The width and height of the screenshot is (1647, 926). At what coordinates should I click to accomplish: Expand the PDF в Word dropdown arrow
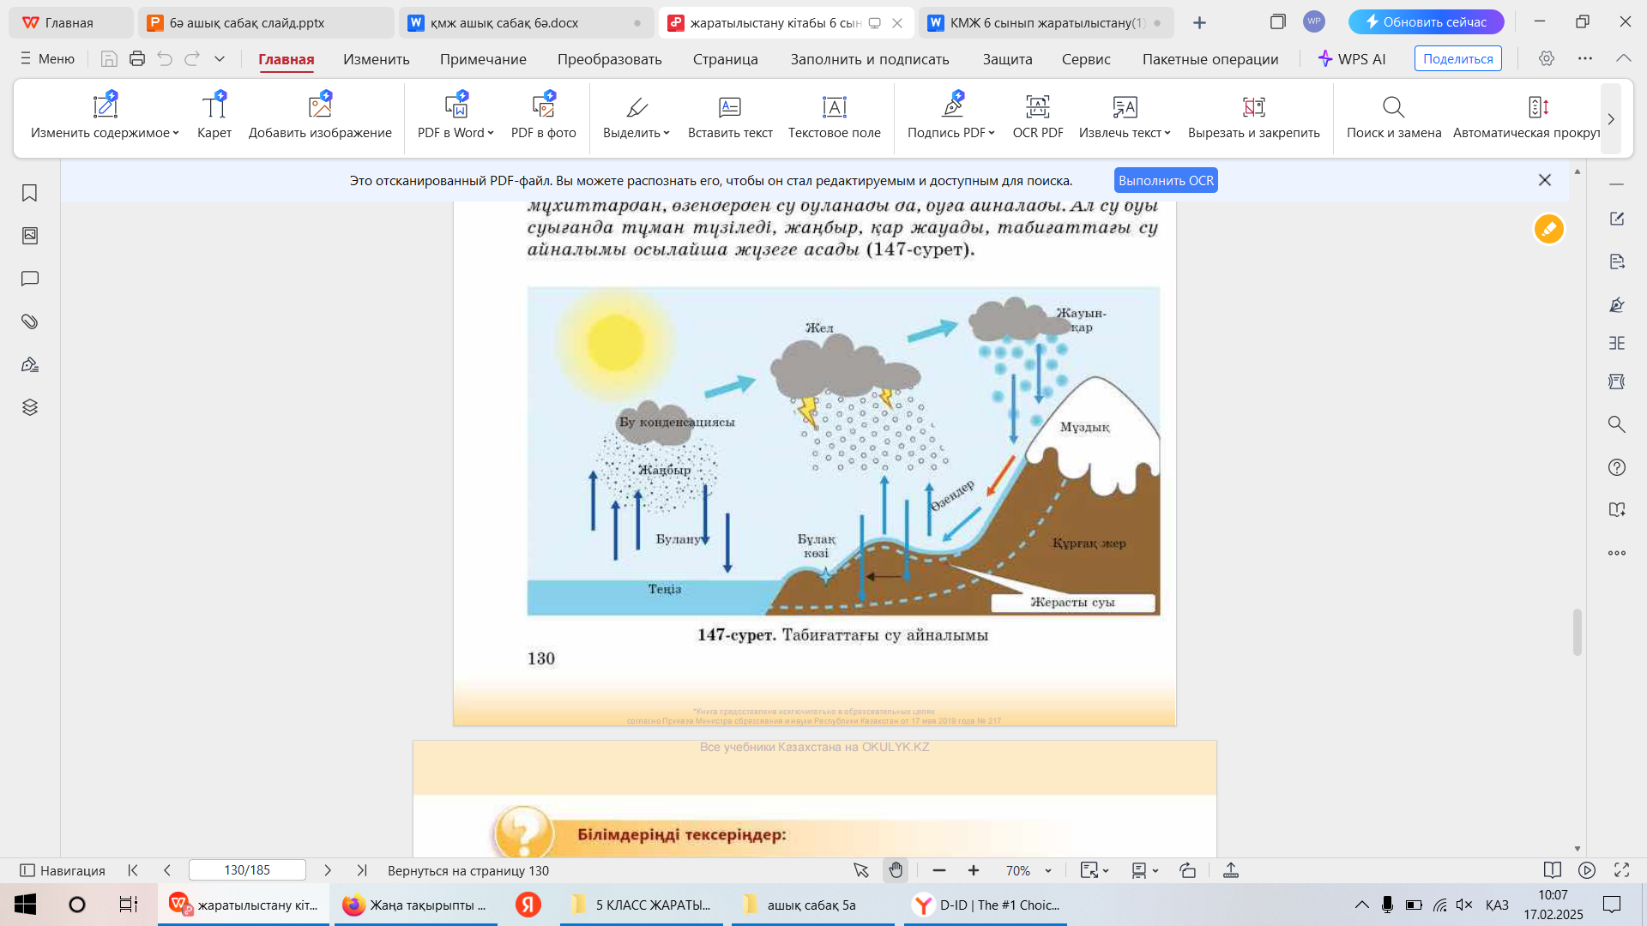tap(491, 133)
